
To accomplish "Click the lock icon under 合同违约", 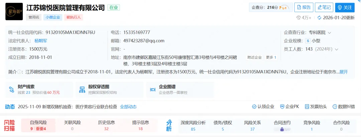I will coord(282,129).
